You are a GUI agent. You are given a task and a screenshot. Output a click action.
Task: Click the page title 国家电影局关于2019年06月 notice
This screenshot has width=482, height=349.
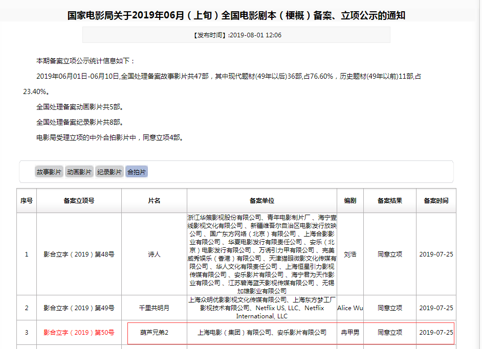tap(236, 15)
